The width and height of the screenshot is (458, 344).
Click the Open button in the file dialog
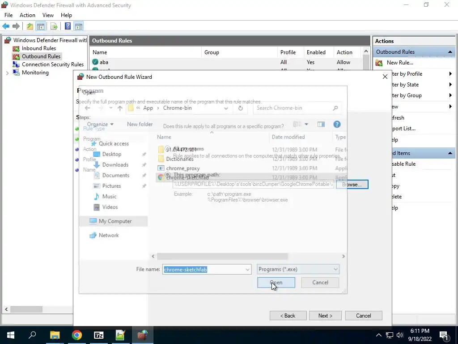click(x=276, y=283)
